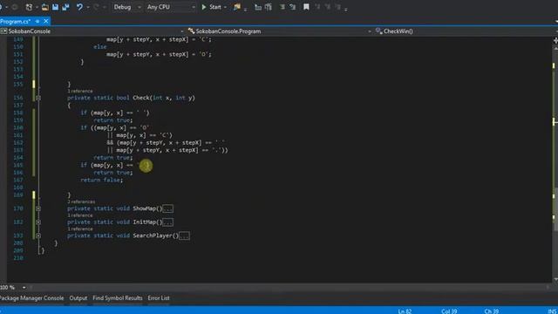This screenshot has width=558, height=314.
Task: Expand the collapsed SearchPlayer method
Action: coord(38,235)
